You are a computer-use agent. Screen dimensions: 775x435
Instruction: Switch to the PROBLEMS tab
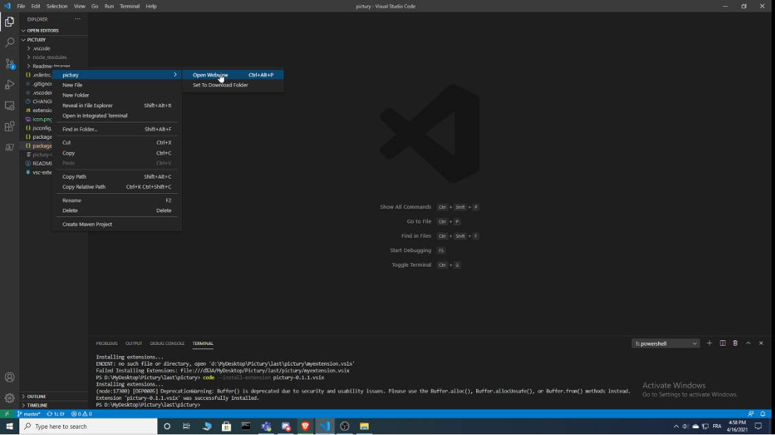coord(106,343)
